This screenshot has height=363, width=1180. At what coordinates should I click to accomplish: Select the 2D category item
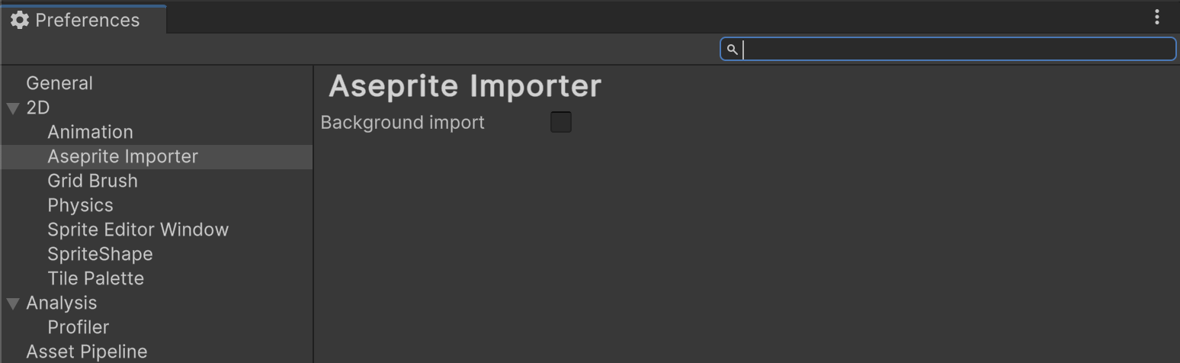(38, 108)
